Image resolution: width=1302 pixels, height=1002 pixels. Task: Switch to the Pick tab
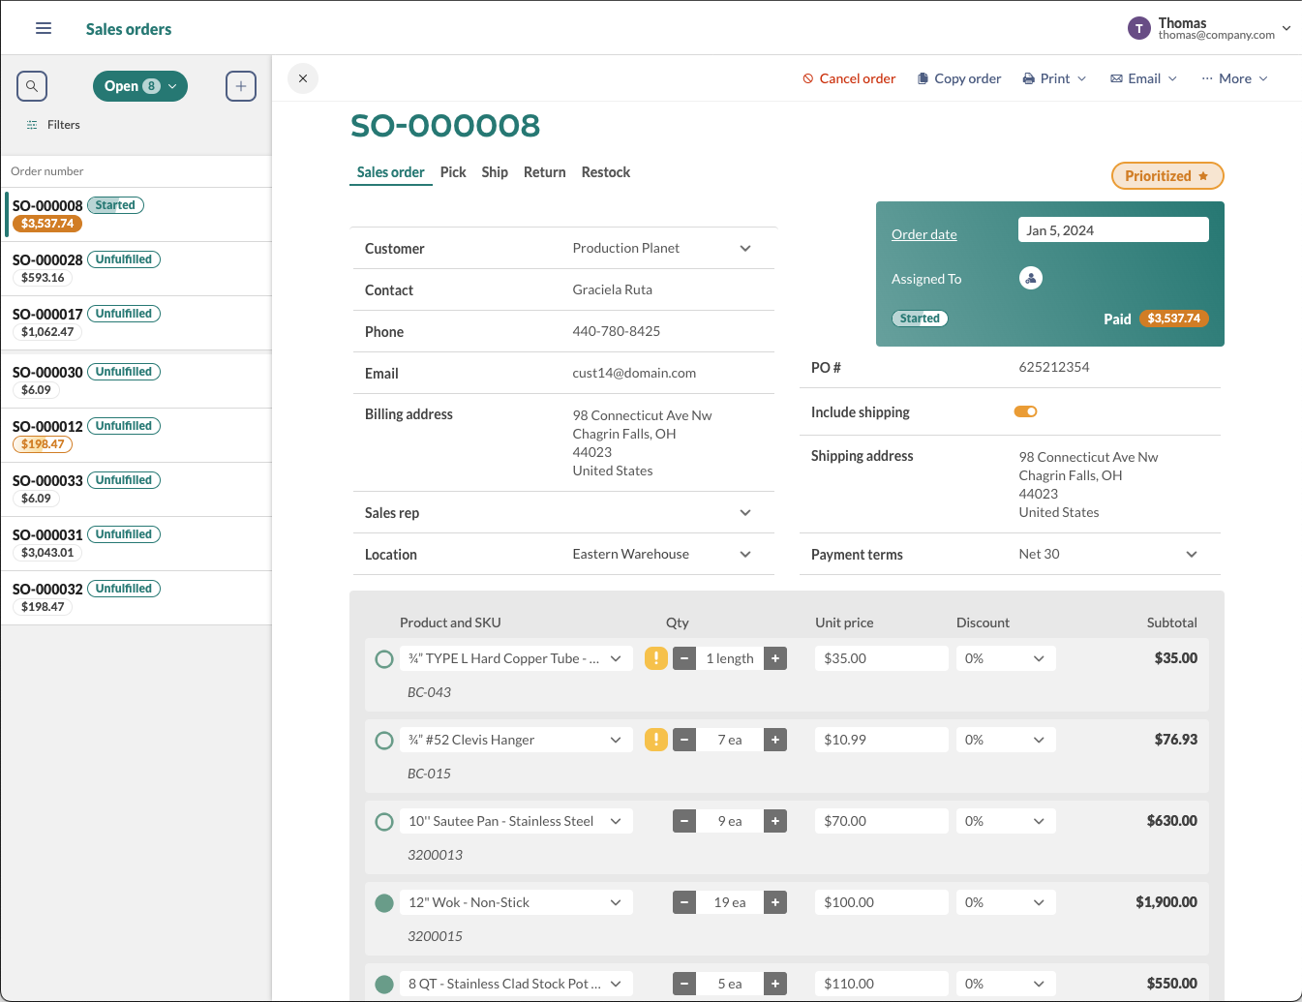click(x=453, y=172)
